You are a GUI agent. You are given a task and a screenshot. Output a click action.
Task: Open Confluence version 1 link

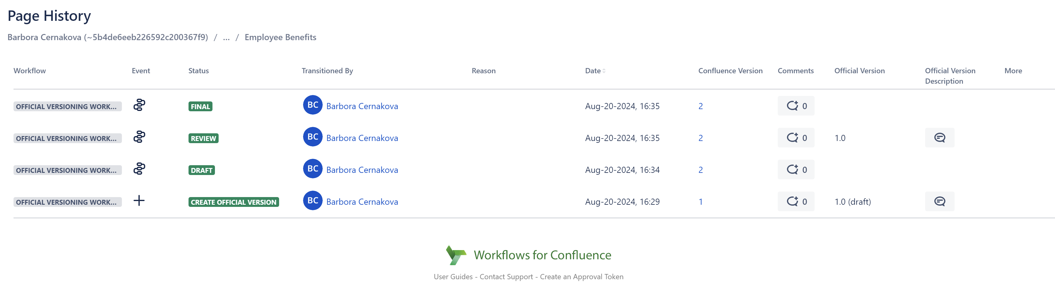700,202
